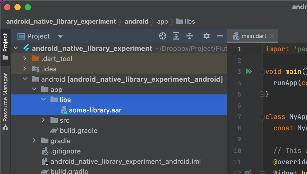Collapse the android_native_library_experiment root node
307x174 pixels.
point(16,48)
